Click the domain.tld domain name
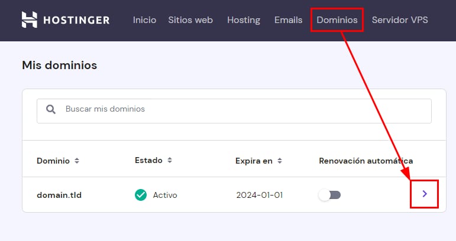Viewport: 456px width, 241px height. click(x=59, y=195)
